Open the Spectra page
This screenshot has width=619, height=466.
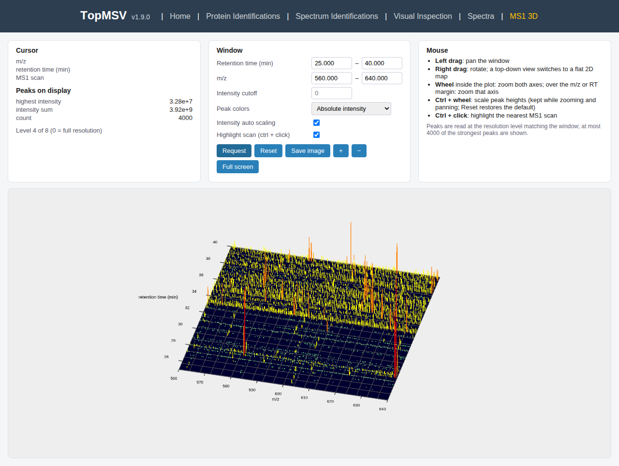[481, 16]
